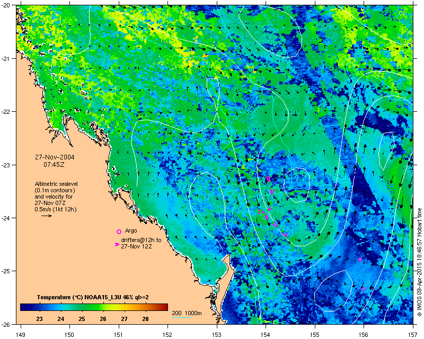Click the "27-Nov-2004" date label
The width and height of the screenshot is (424, 339).
55,157
